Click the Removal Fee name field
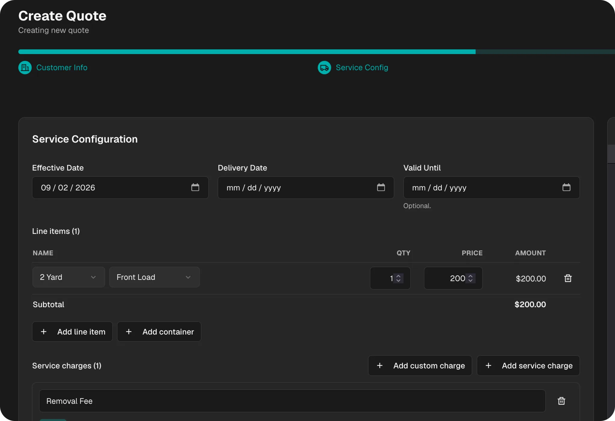This screenshot has height=421, width=615. pos(292,401)
